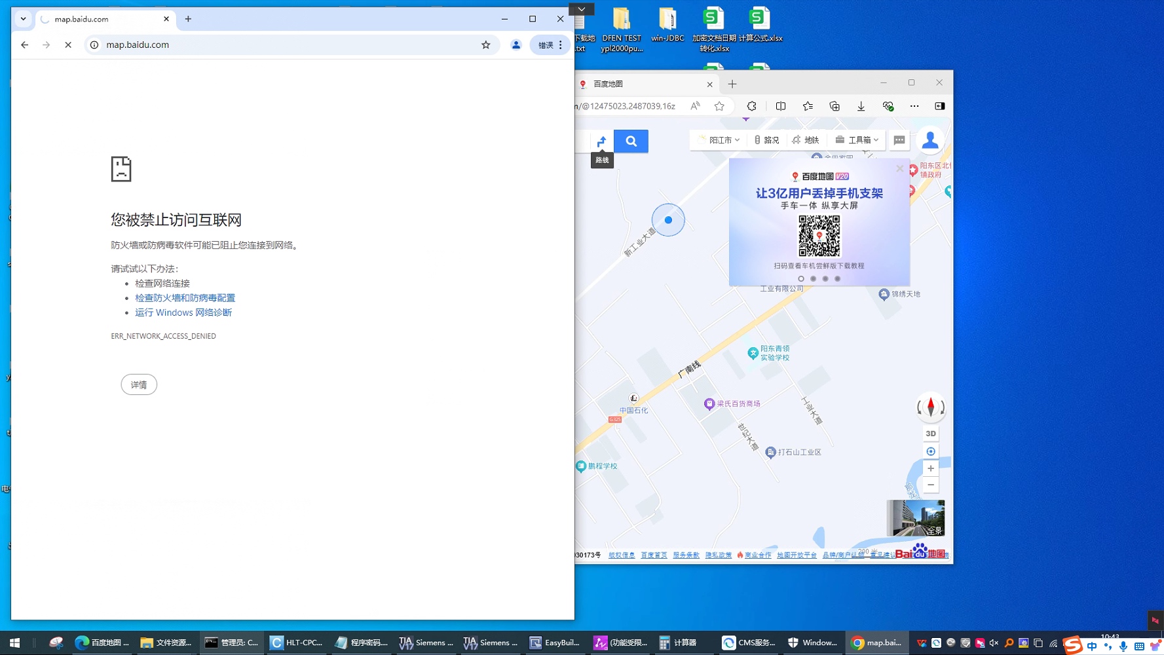Open the Chrome profile icon
1164x655 pixels.
(x=516, y=45)
